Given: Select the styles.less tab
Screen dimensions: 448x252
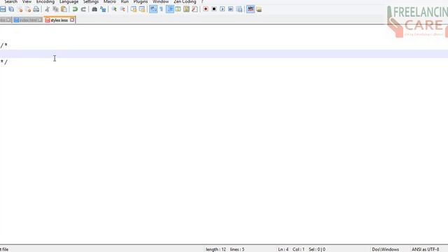Looking at the screenshot, I should [59, 20].
